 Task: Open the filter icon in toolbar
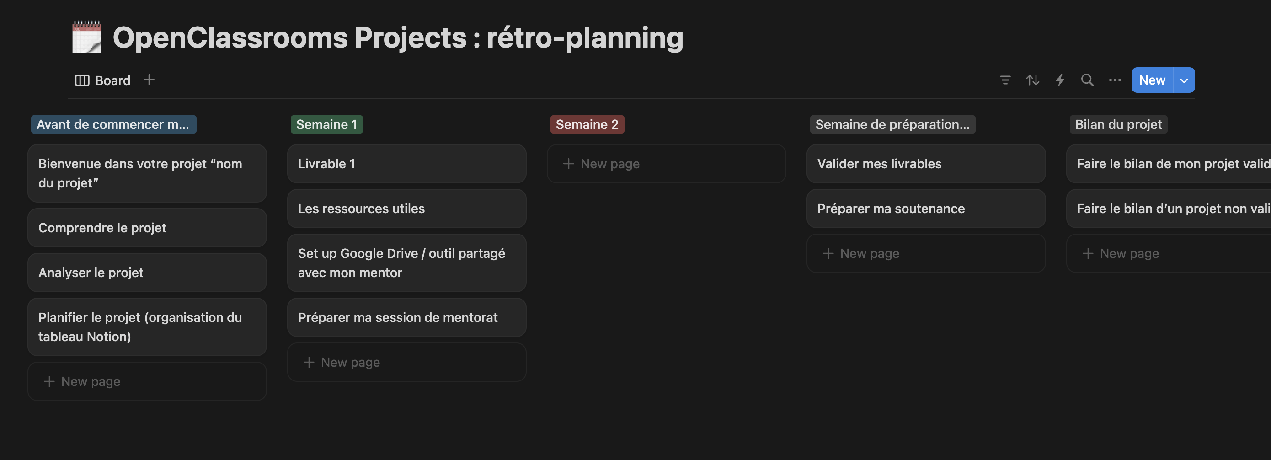pyautogui.click(x=1005, y=80)
